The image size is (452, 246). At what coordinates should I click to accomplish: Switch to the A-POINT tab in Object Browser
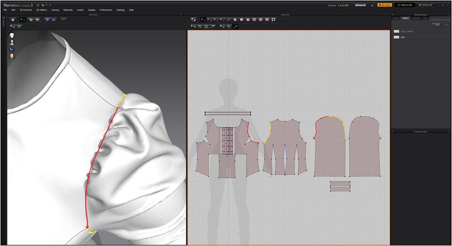(x=416, y=18)
